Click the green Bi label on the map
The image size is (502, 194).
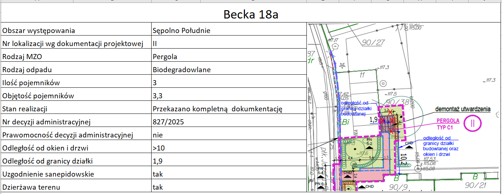345,123
